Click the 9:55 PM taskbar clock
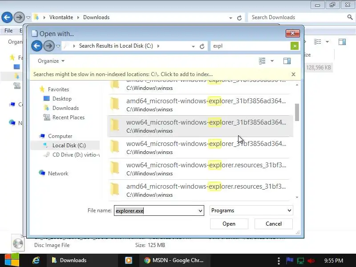Viewport: 356px width, 267px height. [333, 260]
